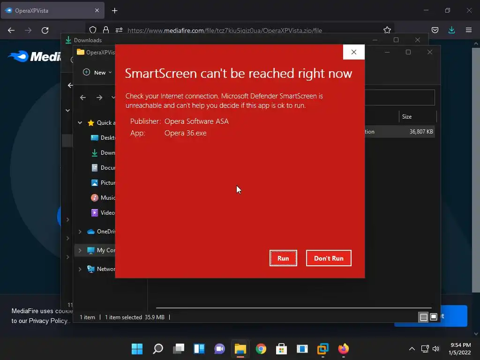Launch Google Chrome from taskbar
This screenshot has height=360, width=480.
tap(261, 349)
